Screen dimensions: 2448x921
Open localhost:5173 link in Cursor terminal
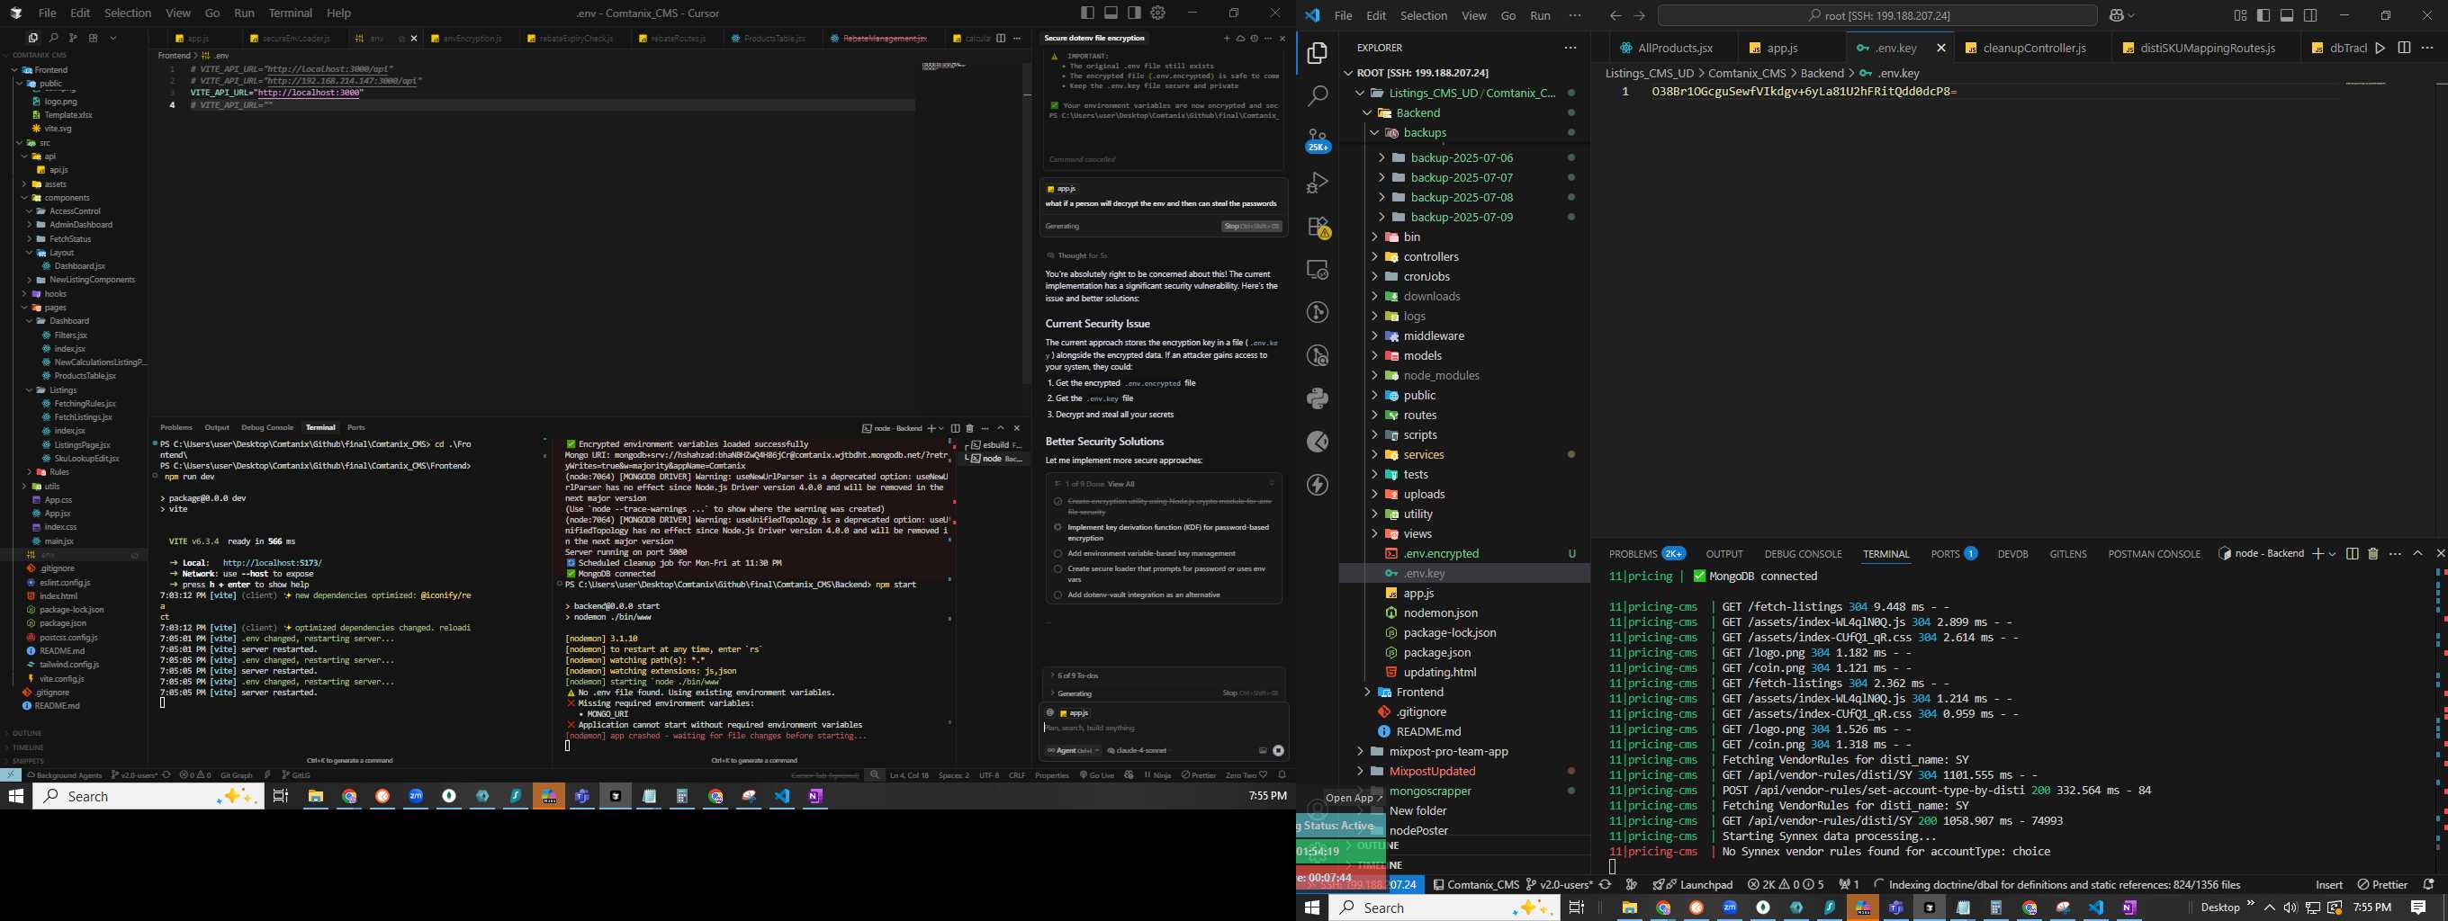click(272, 563)
